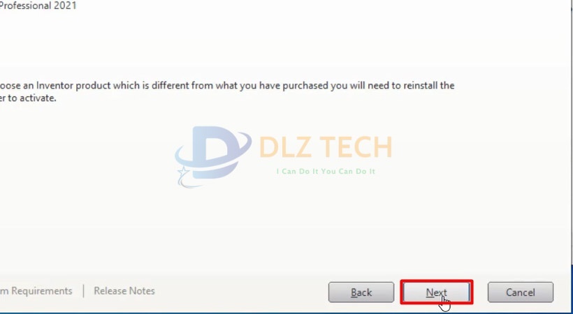Click the 'to activate' text line

[x=28, y=98]
